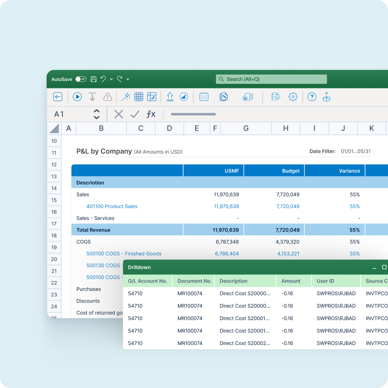Open the gear settings icon

(293, 97)
